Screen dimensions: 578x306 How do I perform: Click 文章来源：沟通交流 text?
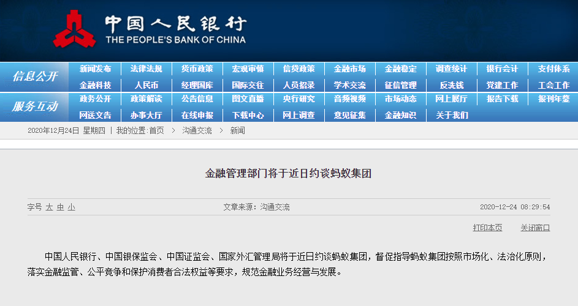tap(256, 207)
